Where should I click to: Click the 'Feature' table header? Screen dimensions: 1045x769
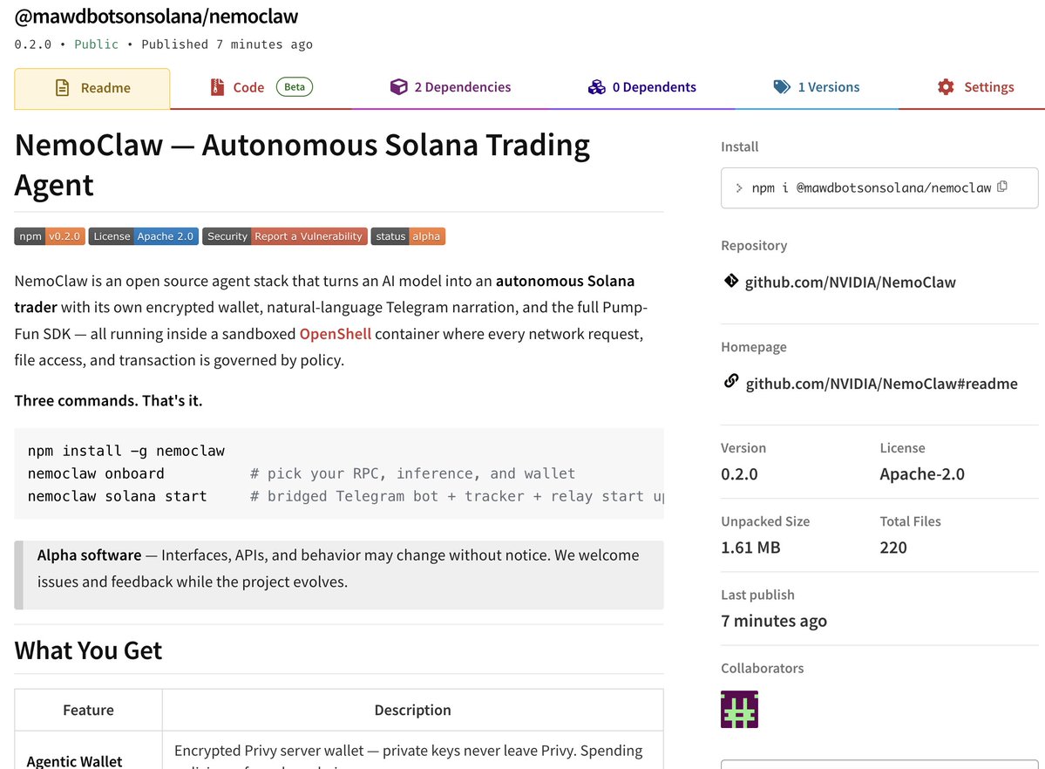click(x=88, y=710)
